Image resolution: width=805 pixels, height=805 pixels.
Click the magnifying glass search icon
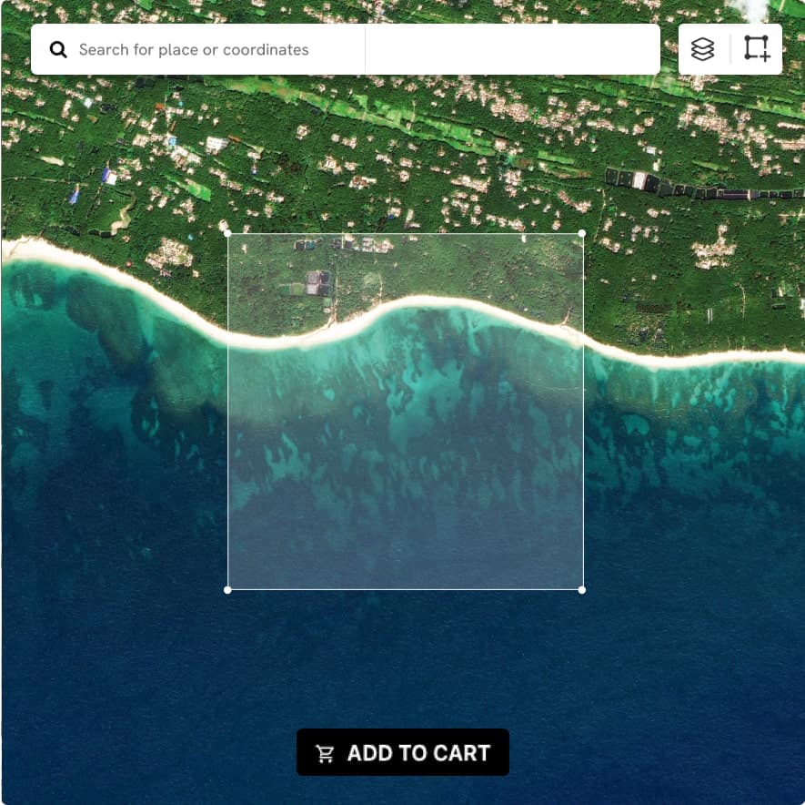[x=58, y=50]
